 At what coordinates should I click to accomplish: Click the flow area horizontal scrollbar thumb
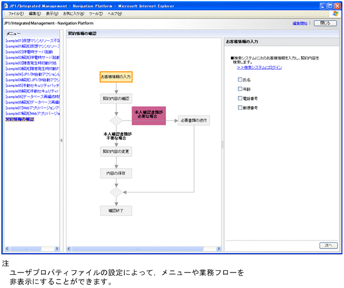click(x=138, y=249)
